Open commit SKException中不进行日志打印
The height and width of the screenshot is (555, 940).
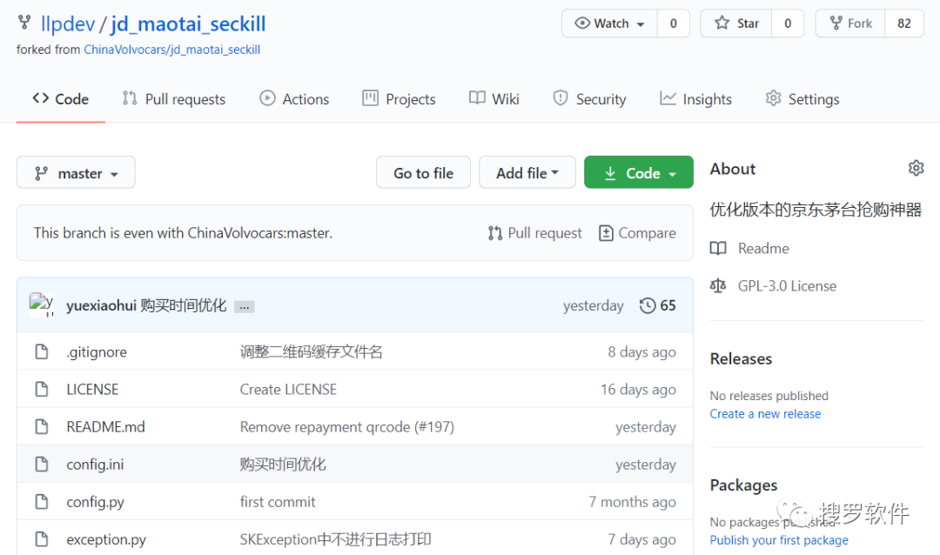(x=336, y=539)
